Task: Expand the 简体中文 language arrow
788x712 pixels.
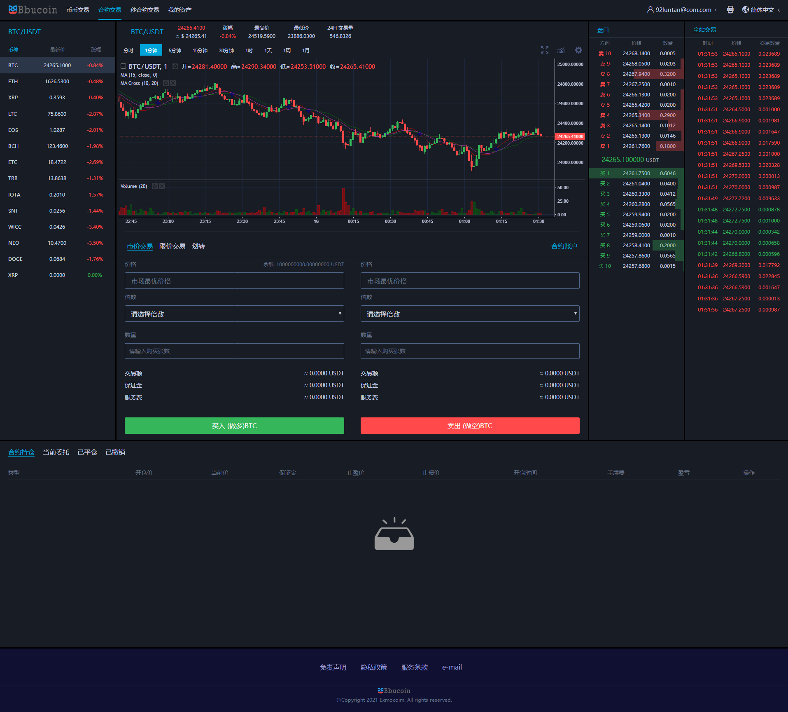Action: tap(779, 10)
